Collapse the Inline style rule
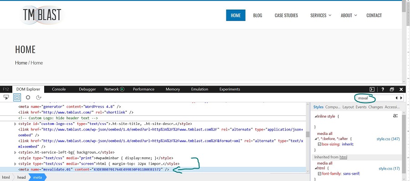 coord(315,116)
